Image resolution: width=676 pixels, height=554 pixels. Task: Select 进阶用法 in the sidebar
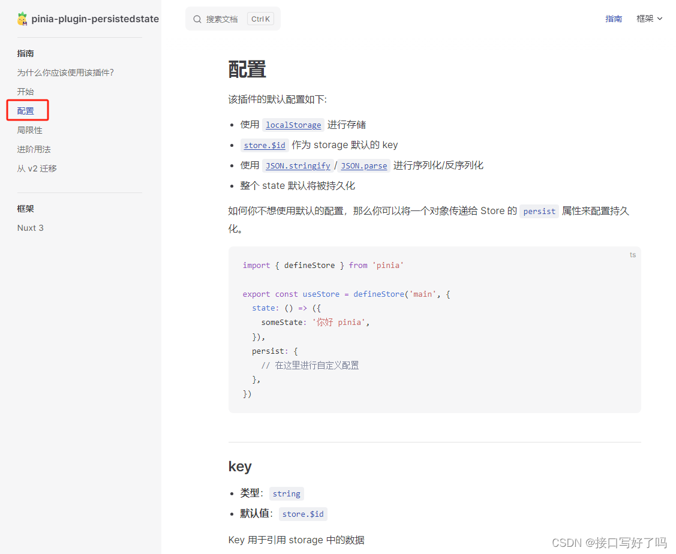click(34, 149)
